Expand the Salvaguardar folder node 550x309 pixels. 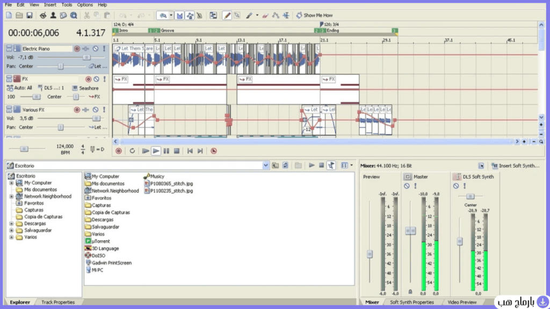[12, 231]
